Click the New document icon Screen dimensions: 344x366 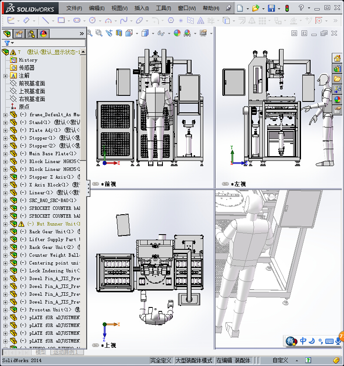click(240, 8)
